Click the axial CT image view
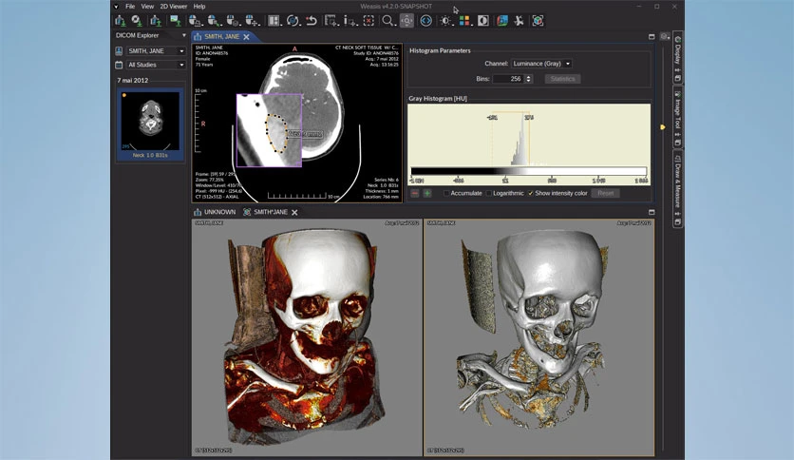Screen dimensions: 794x460 296,124
